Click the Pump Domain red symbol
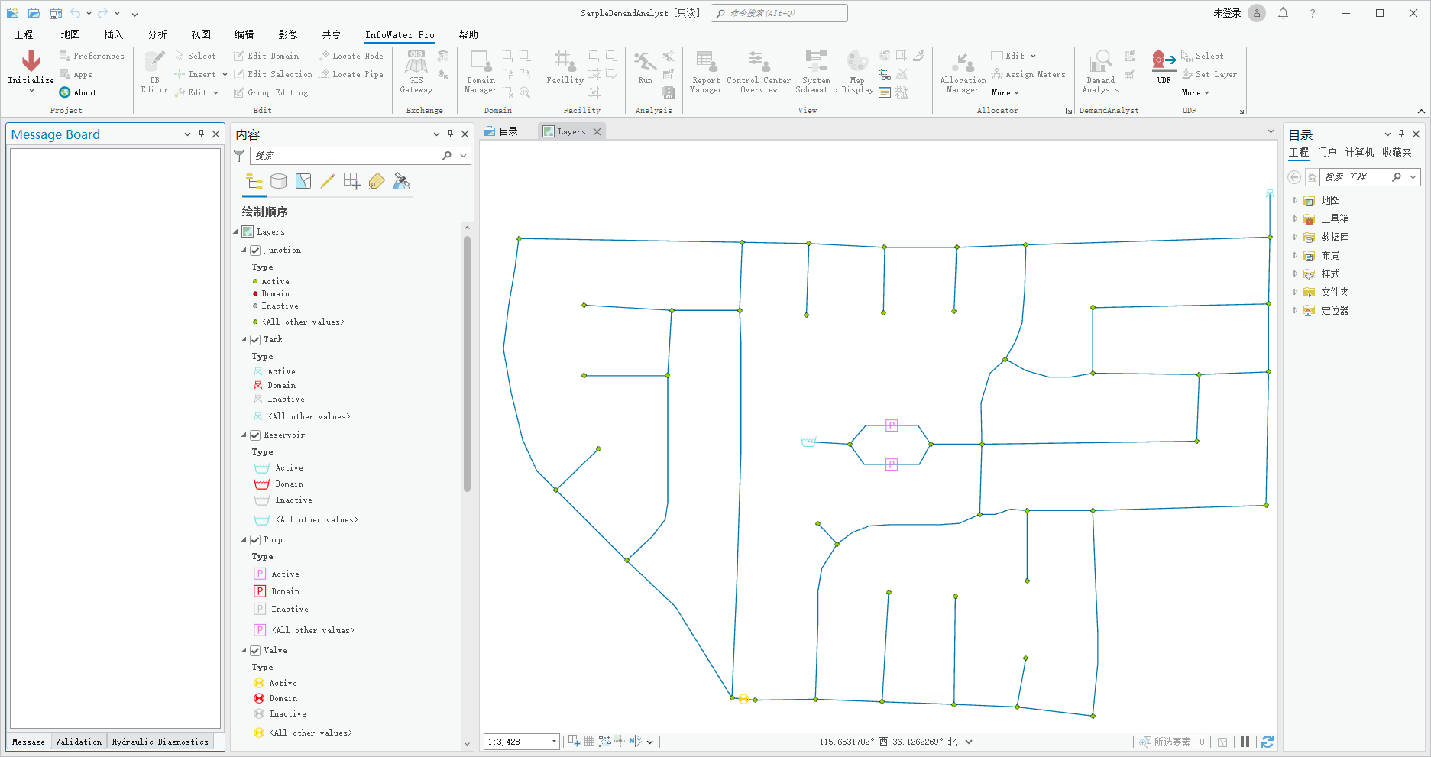The image size is (1431, 757). (x=260, y=591)
